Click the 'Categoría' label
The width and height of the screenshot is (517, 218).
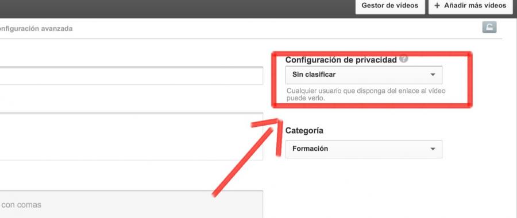[304, 131]
